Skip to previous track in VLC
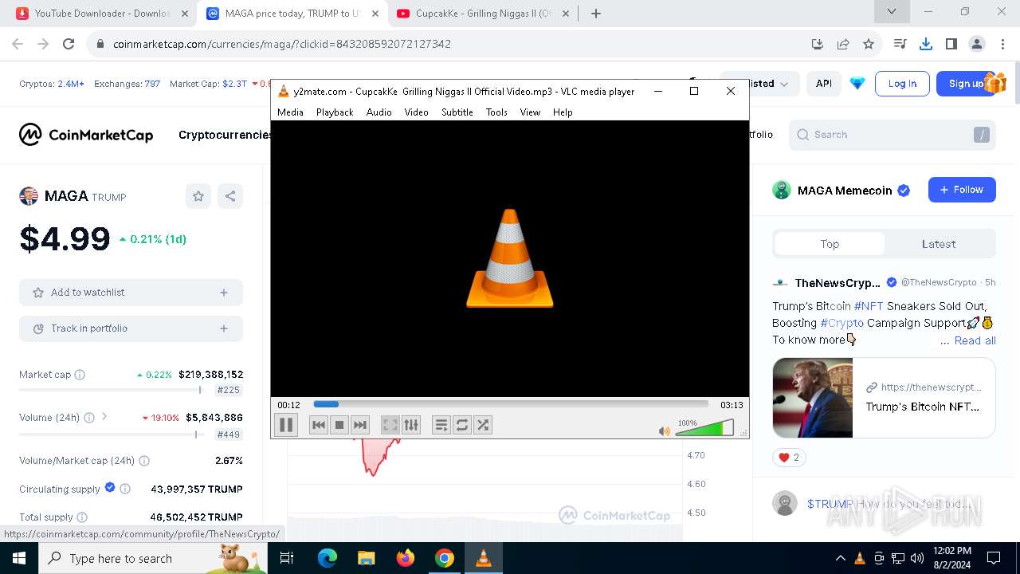Screen dimensions: 1020x574 tap(319, 425)
